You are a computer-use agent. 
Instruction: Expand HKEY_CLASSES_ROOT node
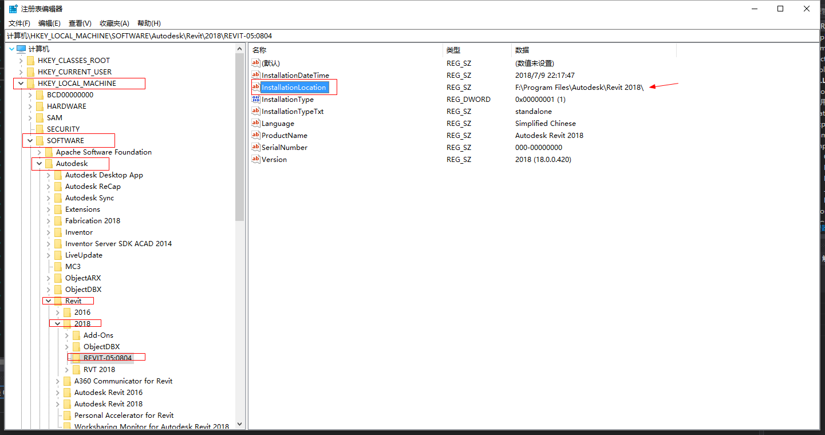[21, 61]
